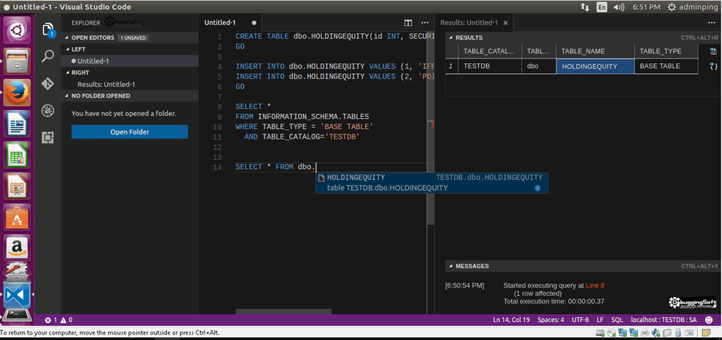Open the Source Control git view
Screen dimensions: 722x340
[48, 84]
